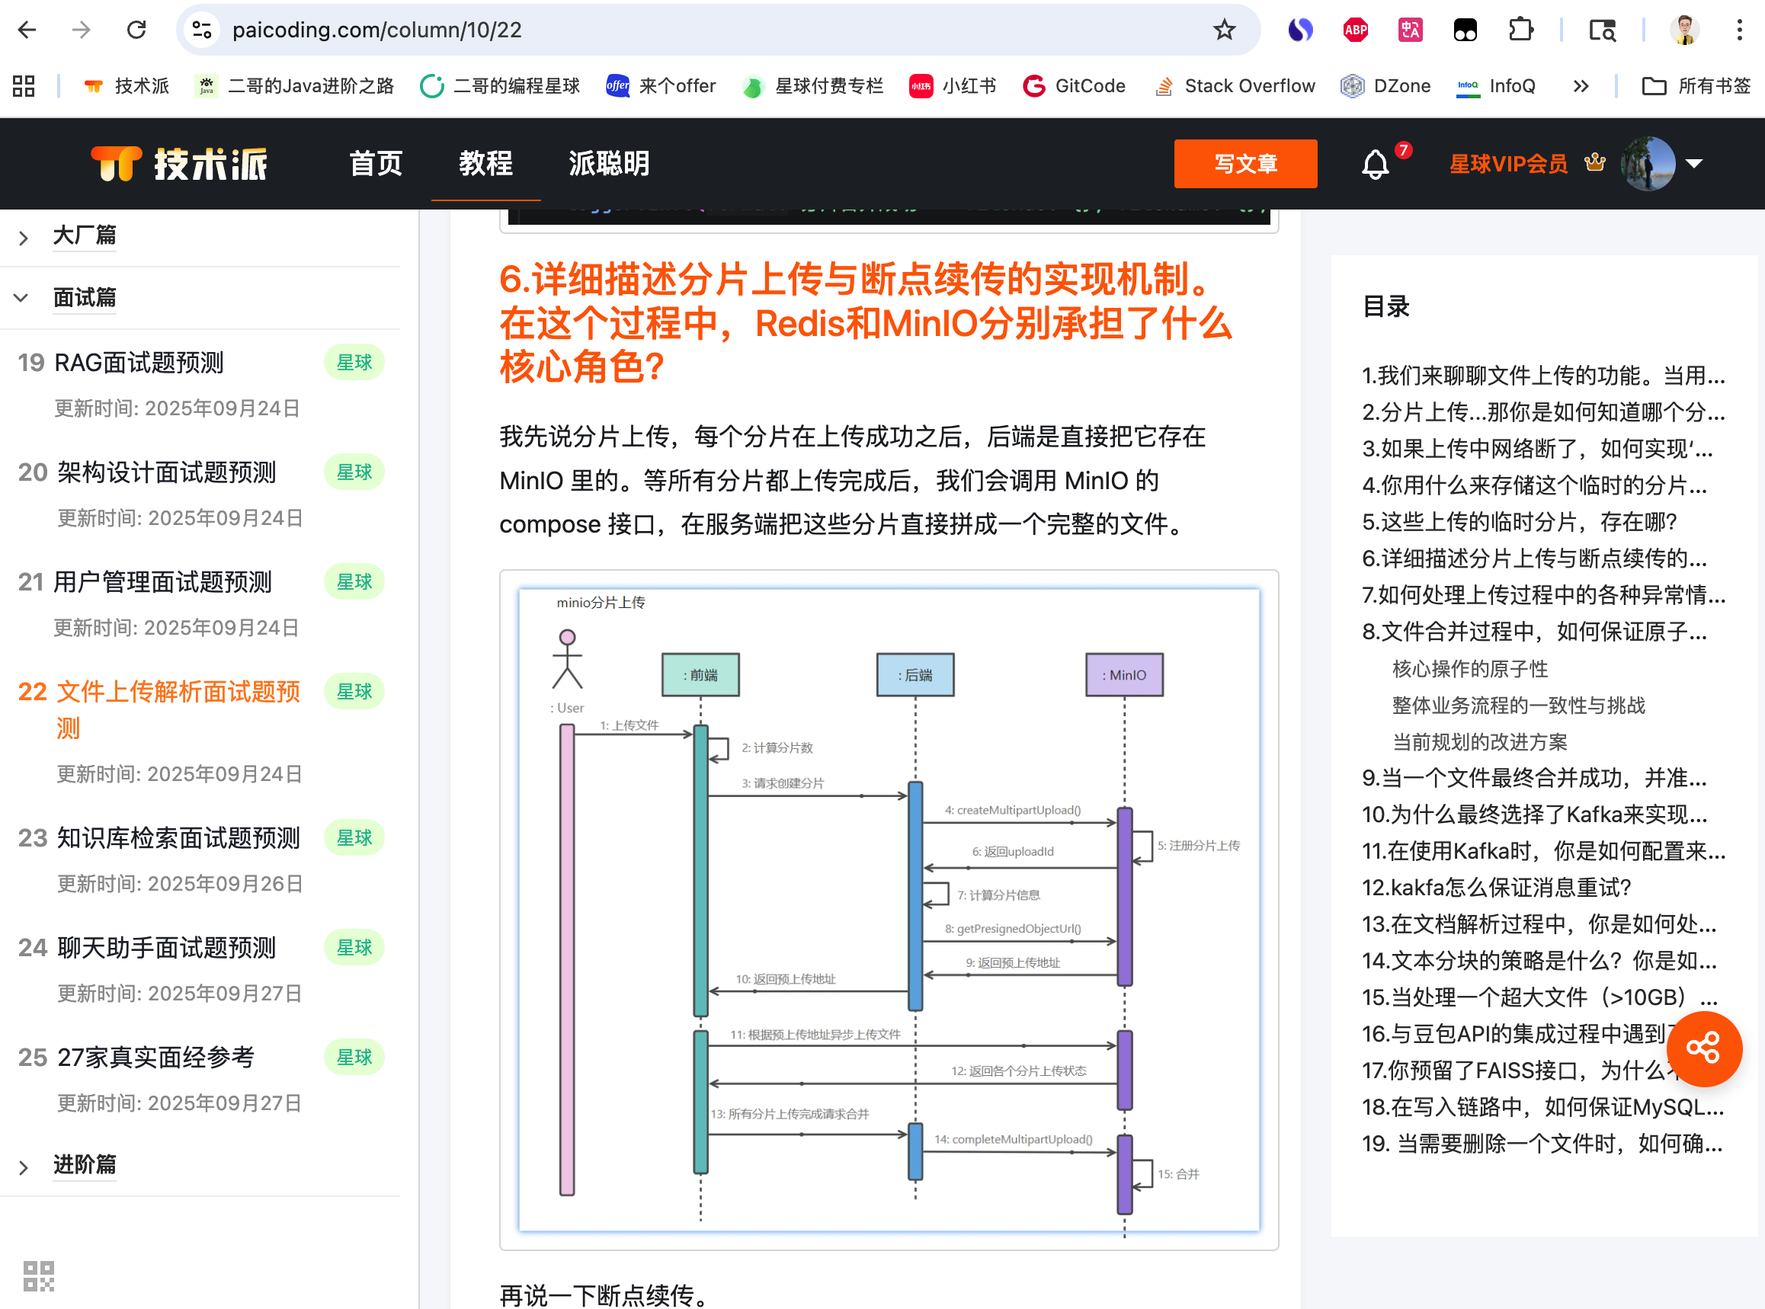Reload the page with refresh icon
Screen dimensions: 1765x1309
pos(136,30)
